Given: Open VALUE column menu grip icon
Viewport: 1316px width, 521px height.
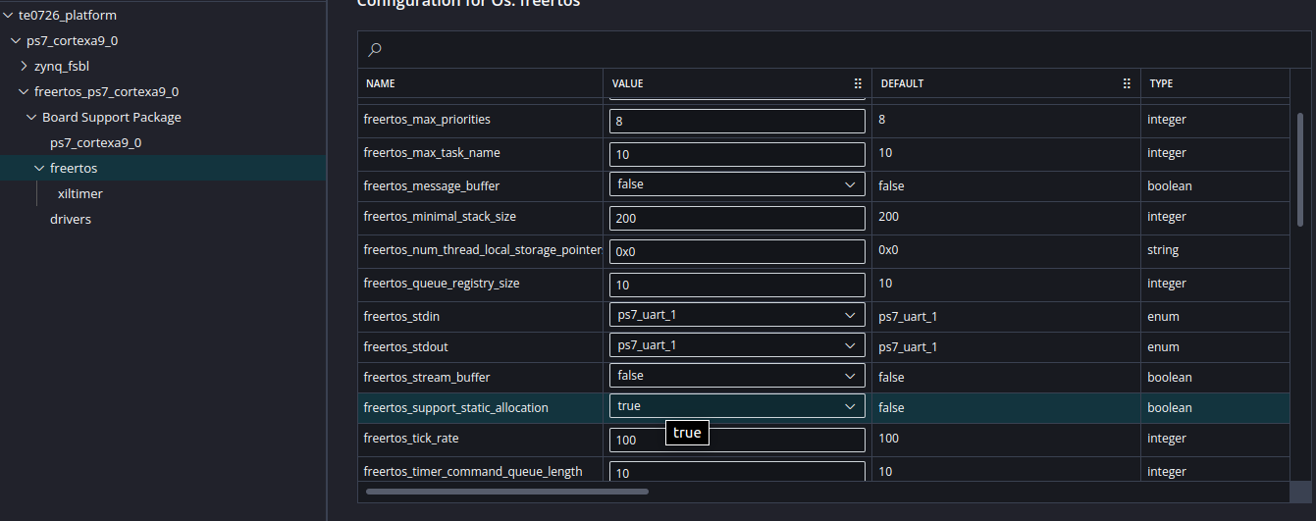Looking at the screenshot, I should click(x=858, y=84).
